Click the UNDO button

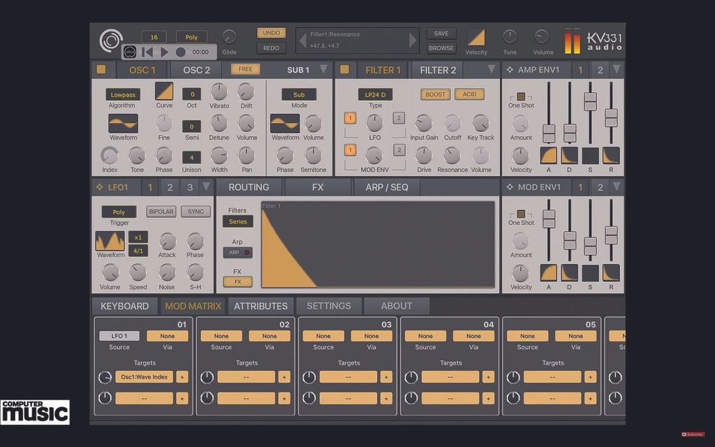pyautogui.click(x=271, y=33)
